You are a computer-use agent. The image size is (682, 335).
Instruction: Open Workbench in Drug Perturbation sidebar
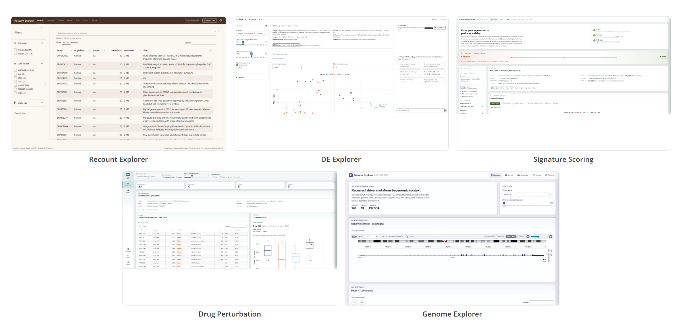tap(128, 185)
